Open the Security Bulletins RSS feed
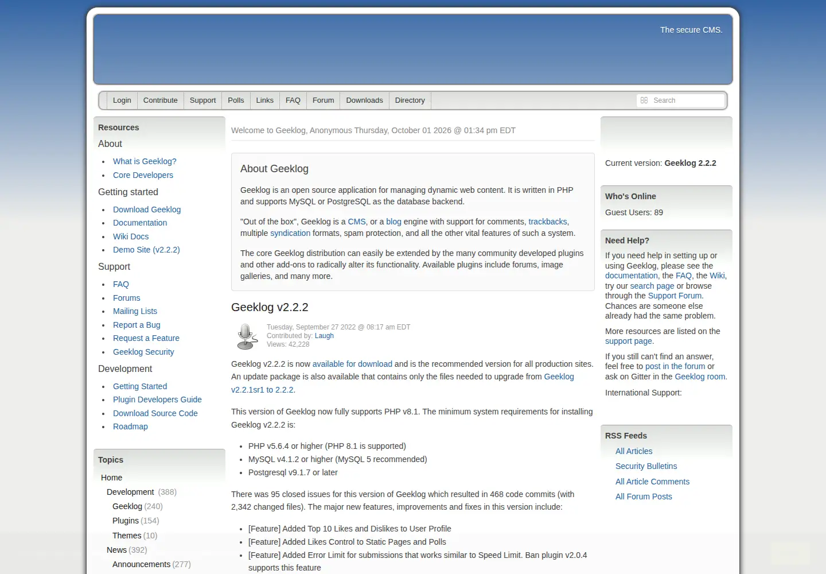826x574 pixels. pos(646,466)
